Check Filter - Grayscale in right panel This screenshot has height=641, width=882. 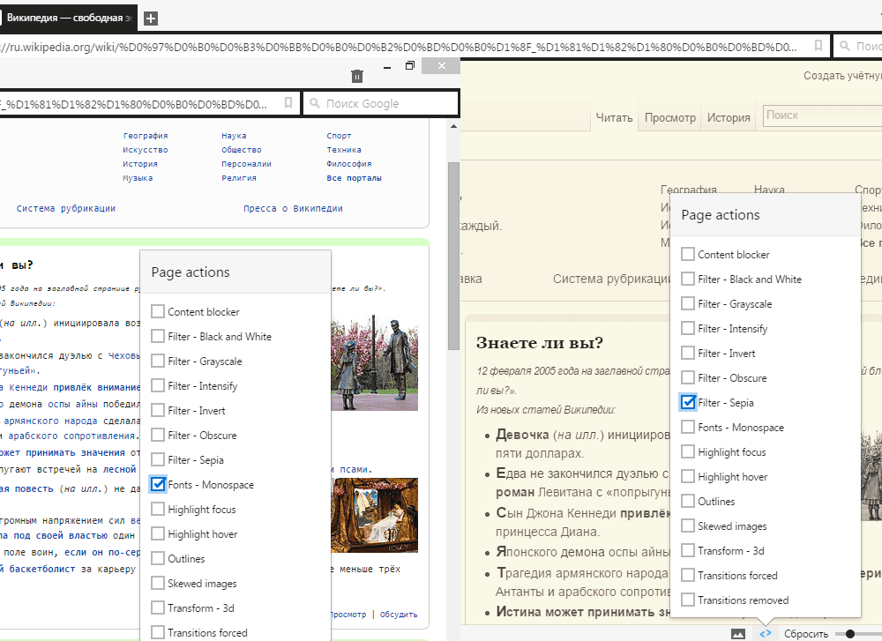[x=688, y=303]
